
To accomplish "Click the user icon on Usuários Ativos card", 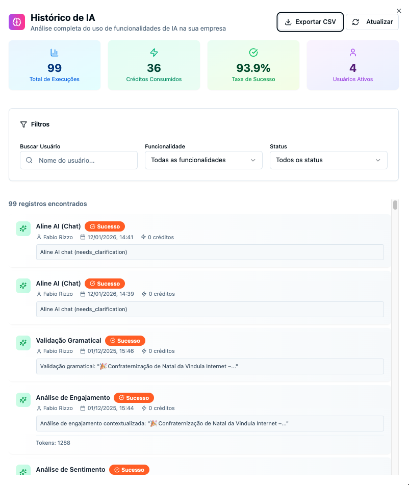I will point(352,53).
